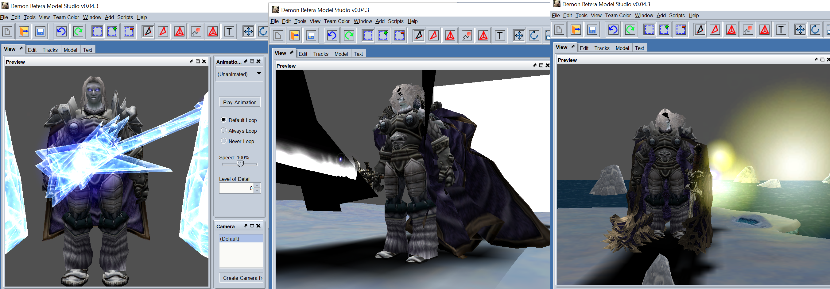Choose Add-to-selection rectangle tool in left window
Image resolution: width=830 pixels, height=289 pixels.
click(112, 32)
